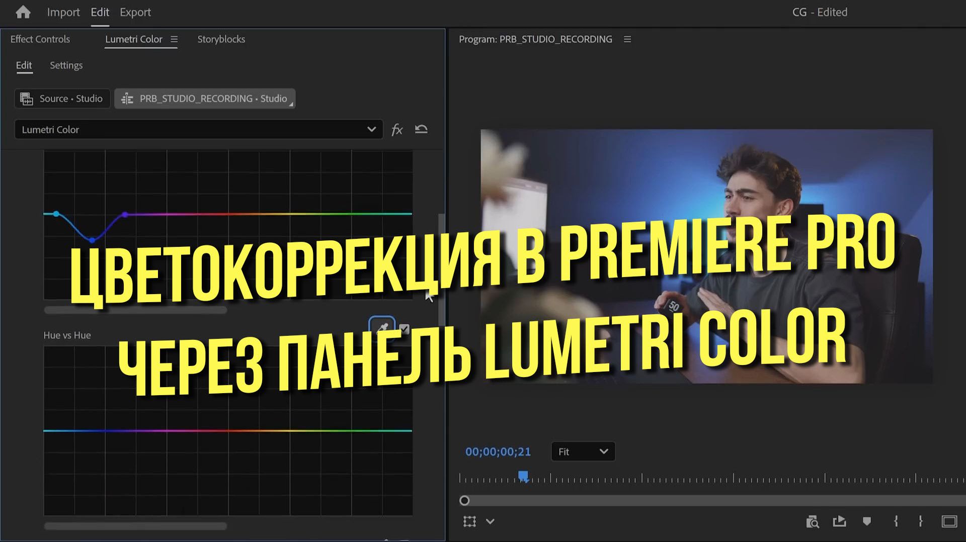Open the Export menu in the top bar
The height and width of the screenshot is (542, 966).
[135, 12]
